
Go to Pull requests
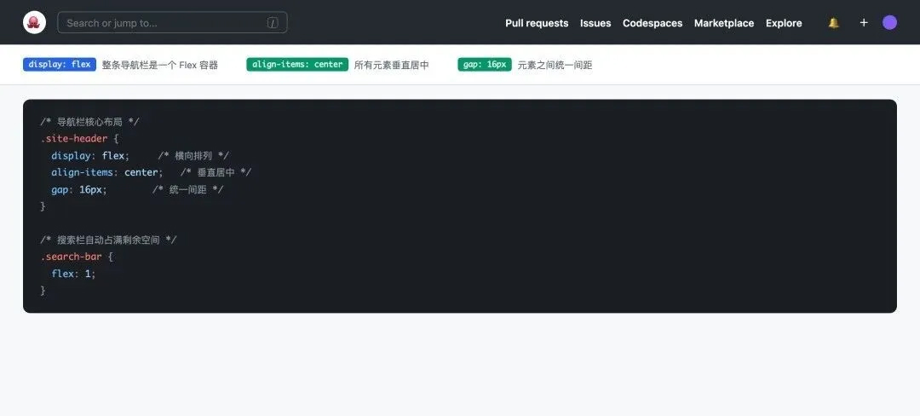pos(536,23)
